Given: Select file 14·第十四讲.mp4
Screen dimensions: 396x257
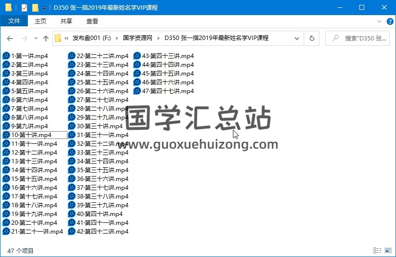Looking at the screenshot, I should click(30, 170).
